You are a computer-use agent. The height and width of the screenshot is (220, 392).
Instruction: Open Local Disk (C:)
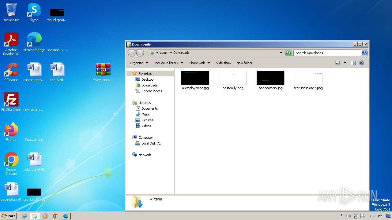pyautogui.click(x=152, y=143)
